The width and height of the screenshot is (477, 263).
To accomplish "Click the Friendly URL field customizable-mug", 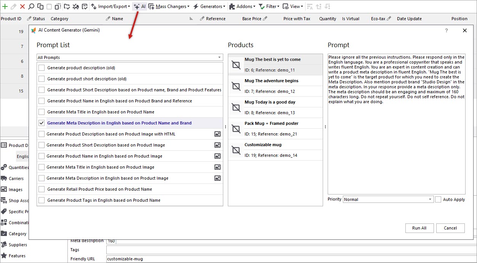I will pyautogui.click(x=291, y=259).
